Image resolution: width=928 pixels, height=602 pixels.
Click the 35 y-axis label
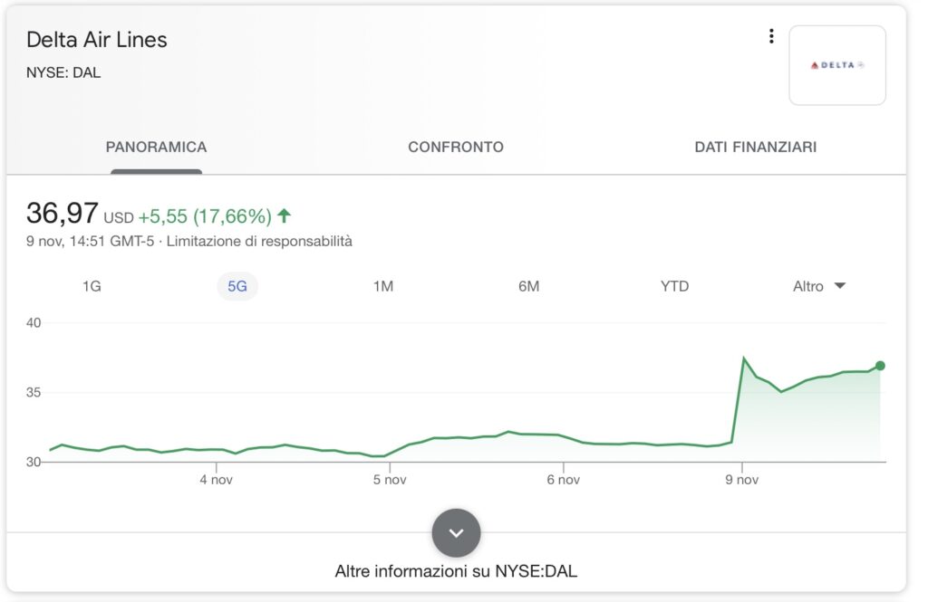[x=34, y=393]
